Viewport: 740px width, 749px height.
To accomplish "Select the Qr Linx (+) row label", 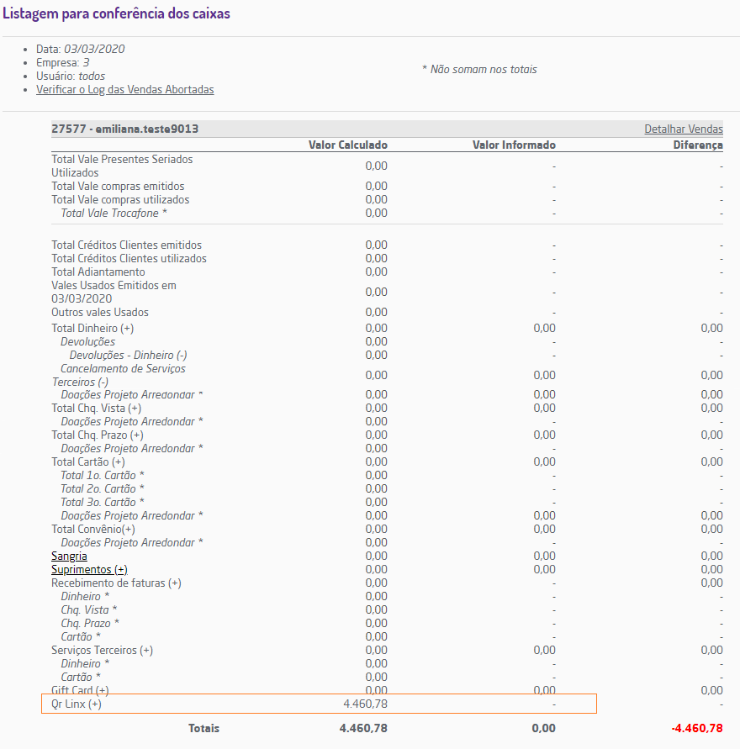I will 76,704.
